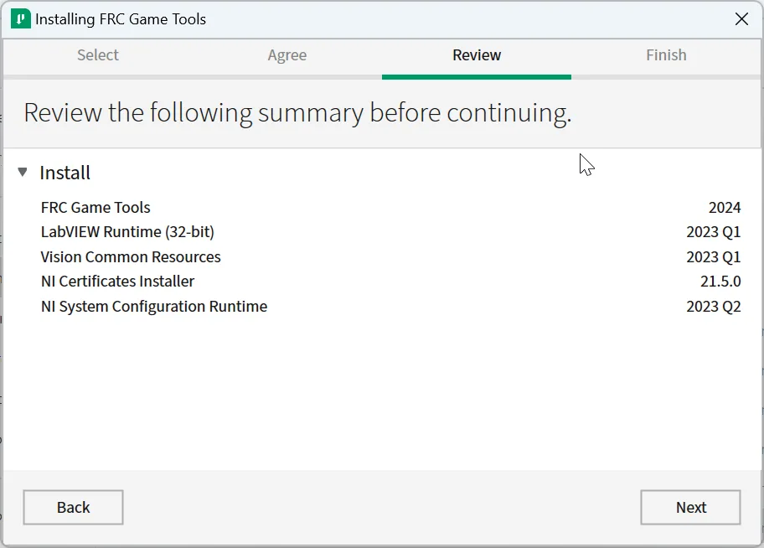Image resolution: width=764 pixels, height=548 pixels.
Task: Open the Finish tab
Action: [666, 55]
